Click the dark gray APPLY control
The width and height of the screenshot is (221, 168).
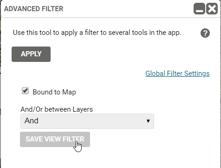coord(31,54)
